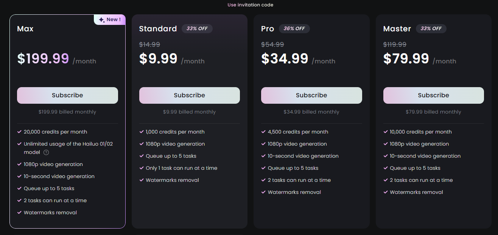This screenshot has height=235, width=498.
Task: Subscribe to the Pro plan
Action: pyautogui.click(x=311, y=95)
